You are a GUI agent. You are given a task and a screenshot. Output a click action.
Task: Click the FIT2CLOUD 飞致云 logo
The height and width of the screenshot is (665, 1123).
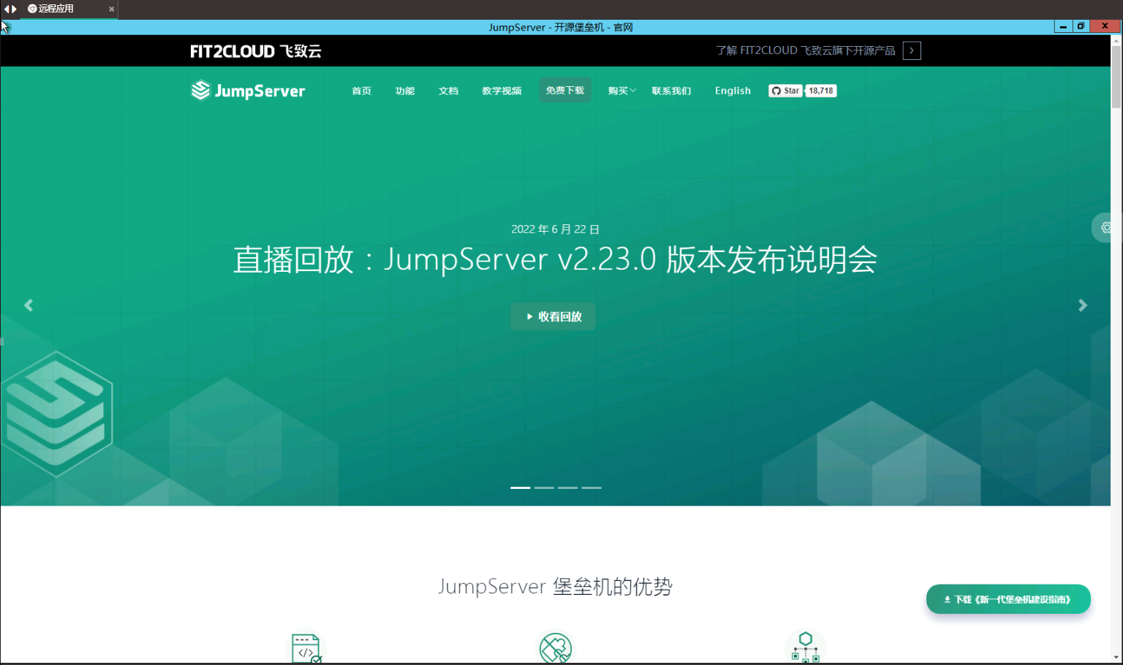(255, 50)
